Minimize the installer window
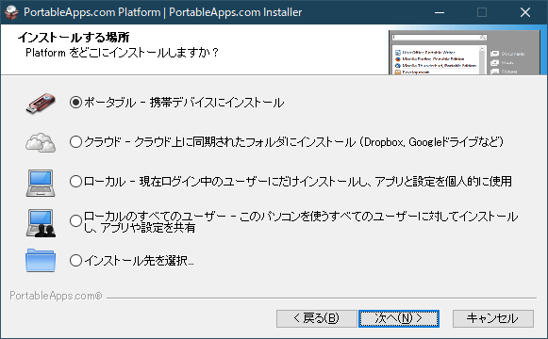The width and height of the screenshot is (548, 339). (x=440, y=12)
